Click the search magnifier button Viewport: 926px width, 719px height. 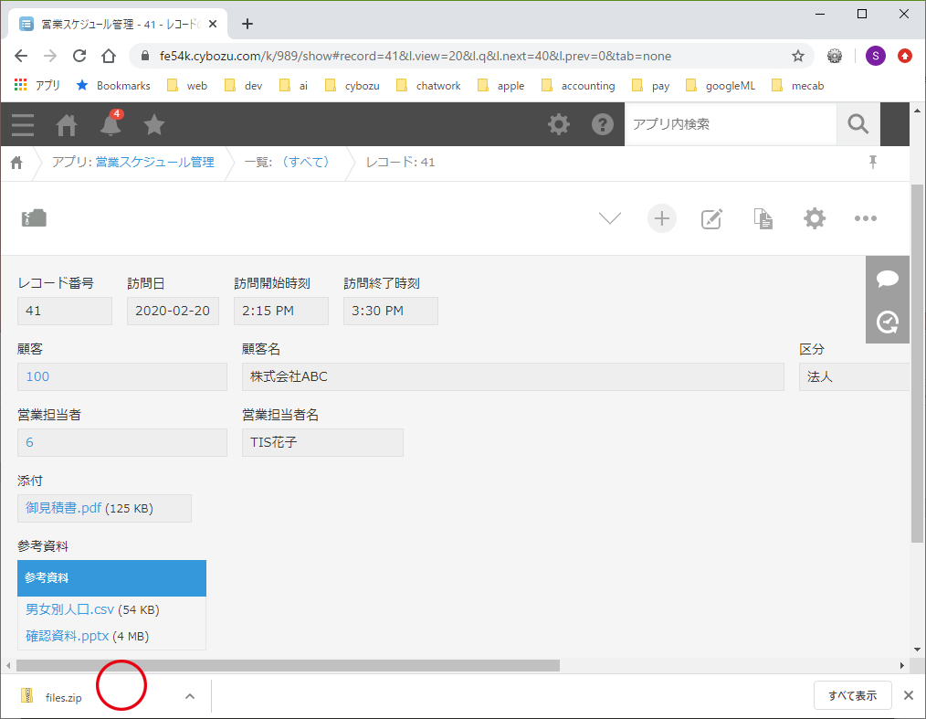(858, 124)
